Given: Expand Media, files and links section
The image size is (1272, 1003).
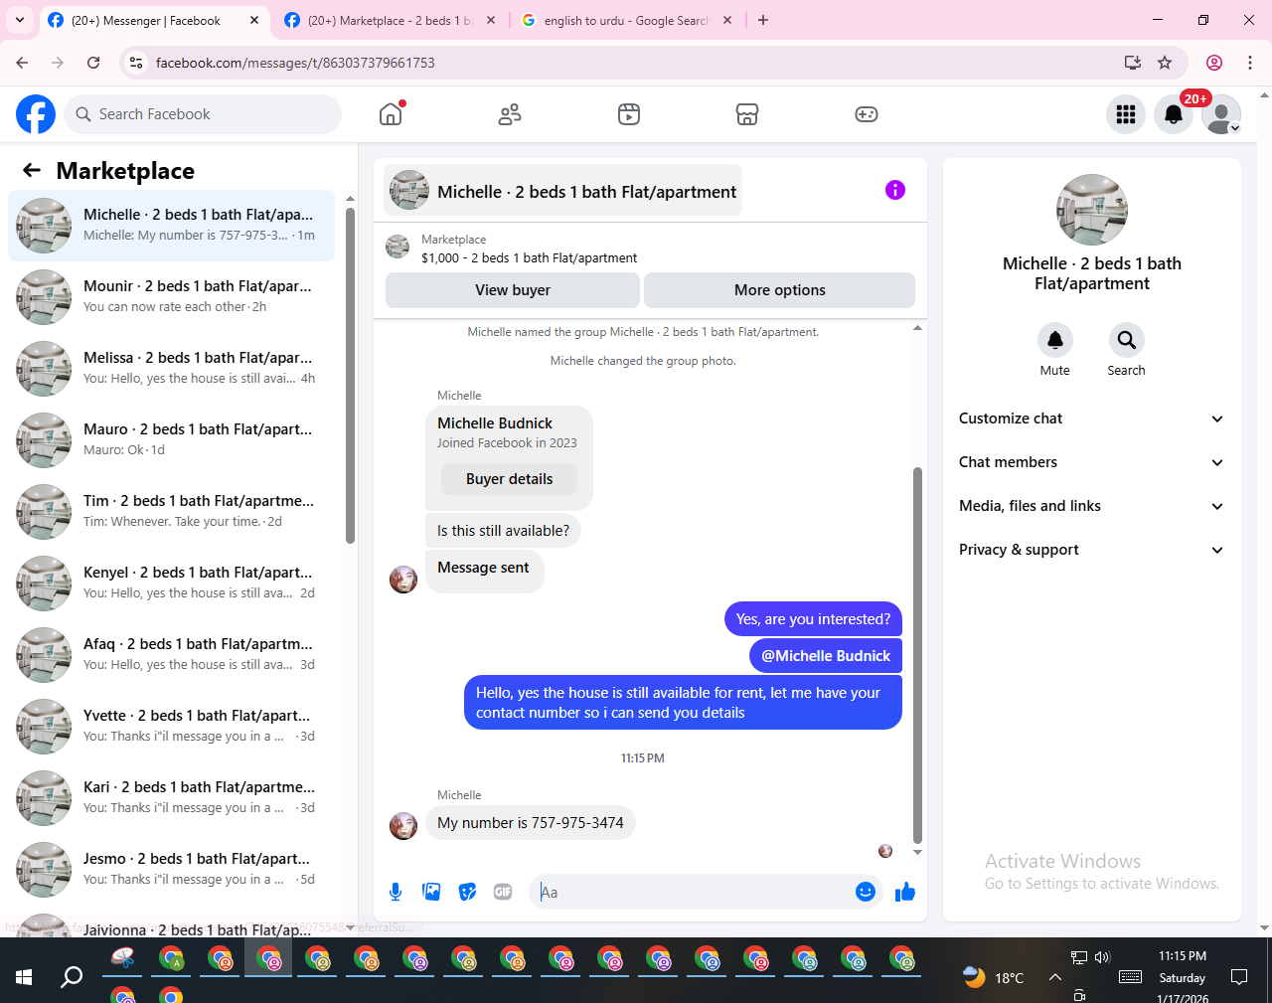Looking at the screenshot, I should click(1091, 506).
